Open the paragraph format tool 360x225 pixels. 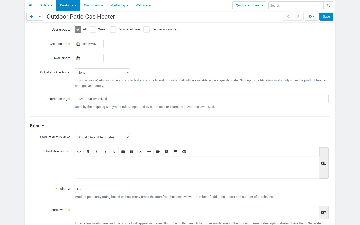[x=88, y=152]
